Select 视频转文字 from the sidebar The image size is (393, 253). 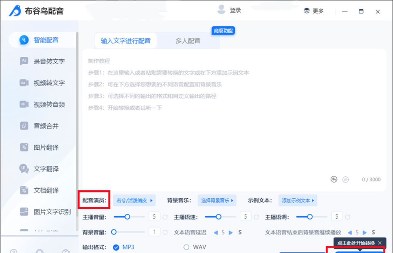[43, 83]
